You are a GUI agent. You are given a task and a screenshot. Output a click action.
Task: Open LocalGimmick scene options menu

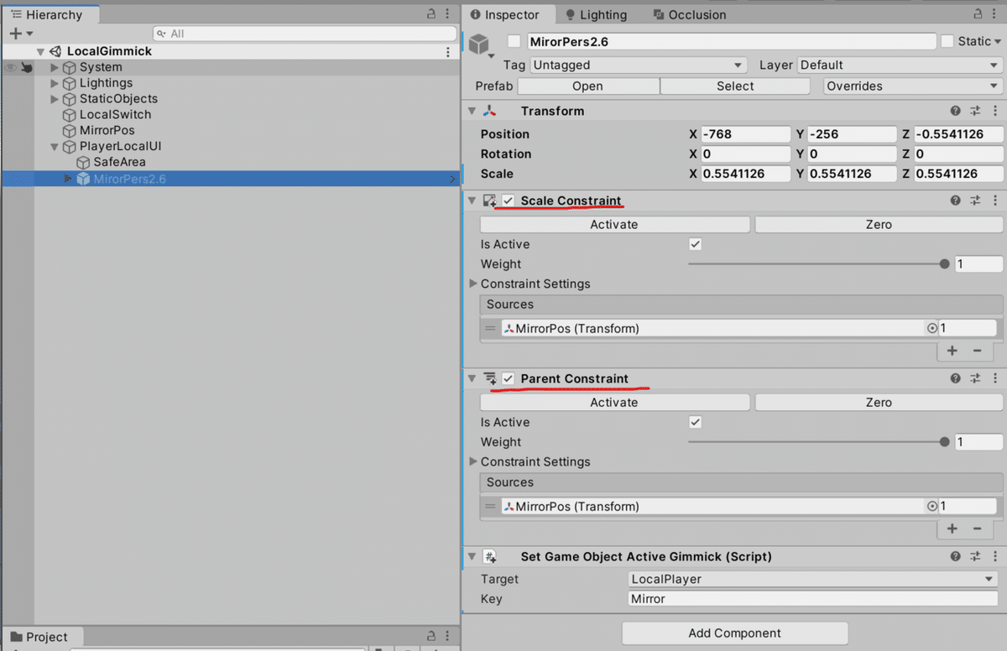(x=448, y=51)
